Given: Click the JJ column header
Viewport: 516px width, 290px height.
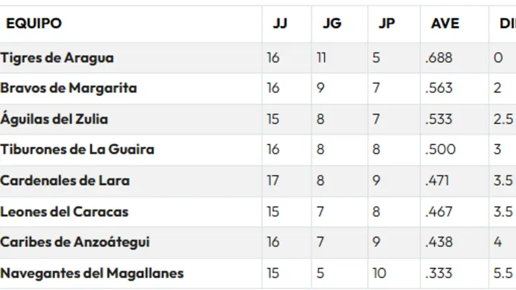Looking at the screenshot, I should point(280,23).
